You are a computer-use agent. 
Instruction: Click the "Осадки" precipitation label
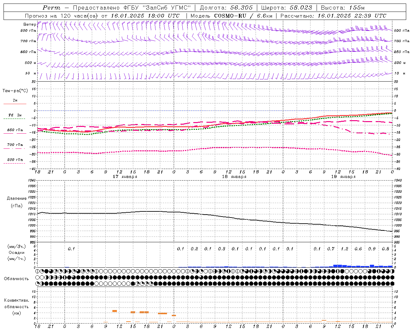tap(17, 253)
